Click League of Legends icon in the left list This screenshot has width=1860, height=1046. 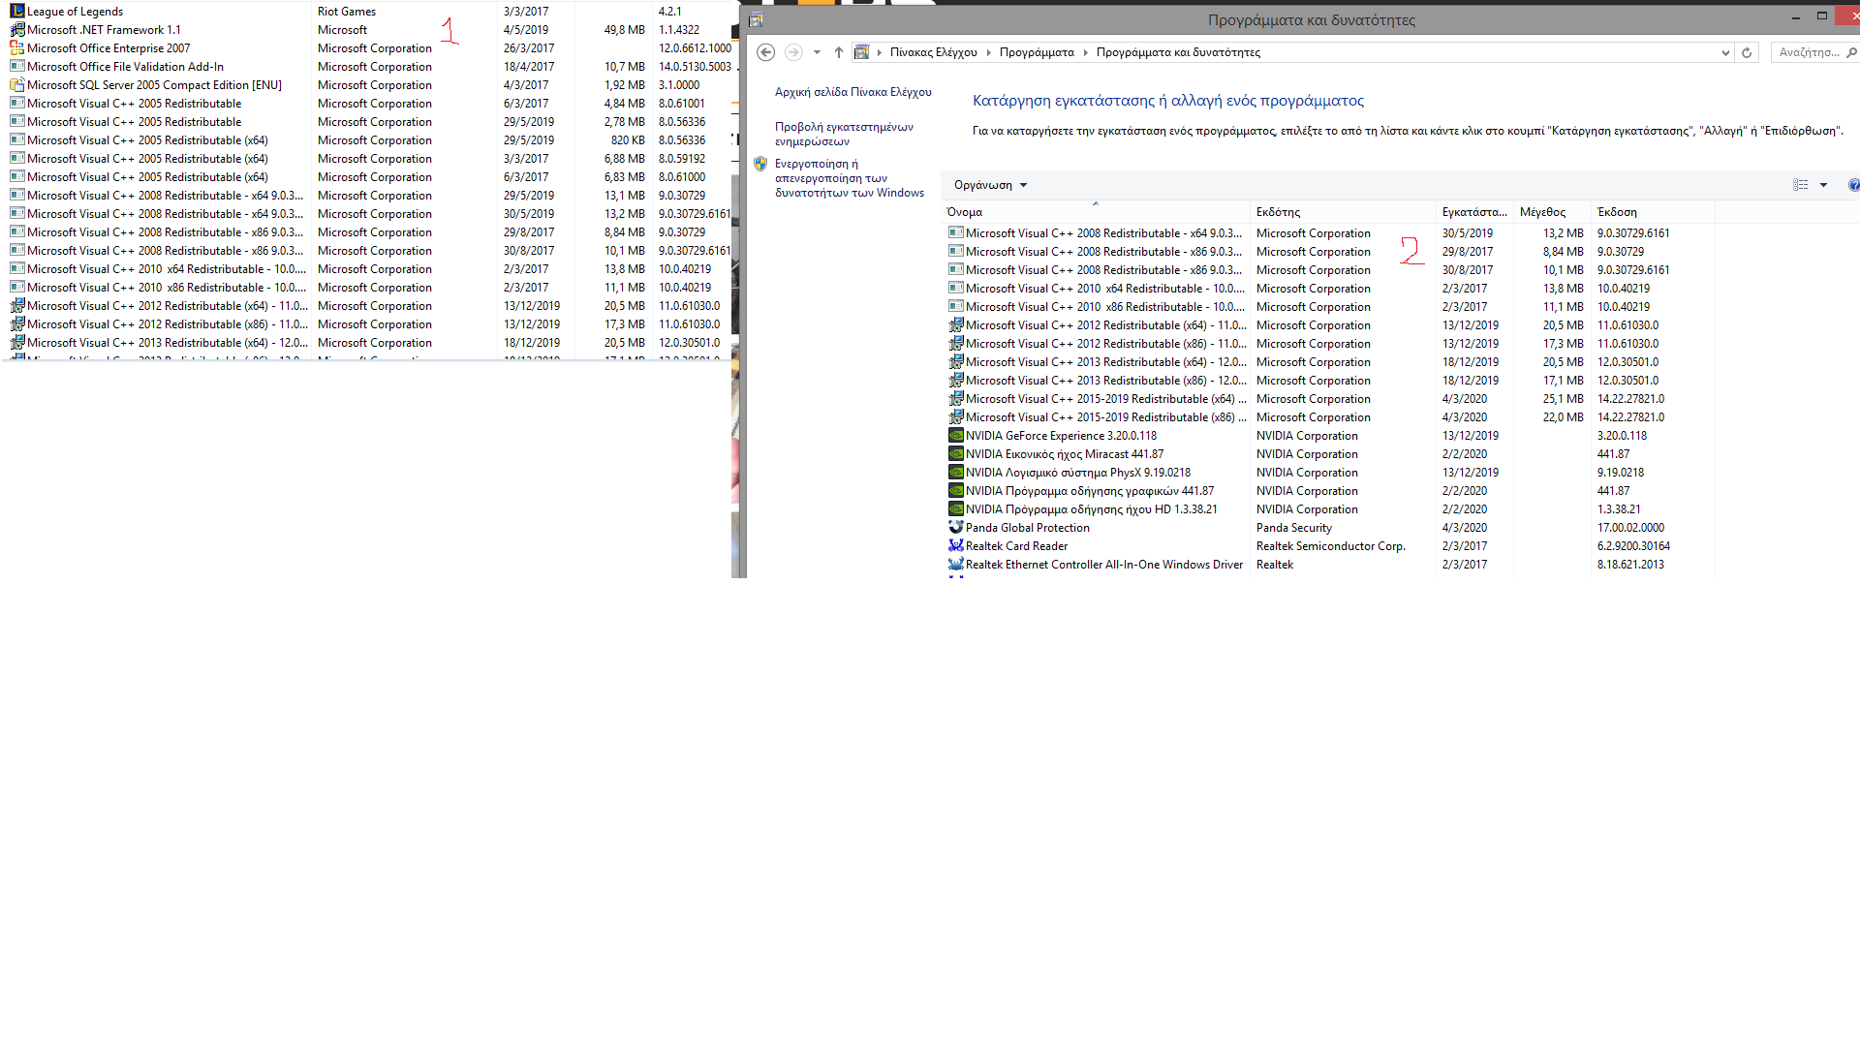[17, 12]
